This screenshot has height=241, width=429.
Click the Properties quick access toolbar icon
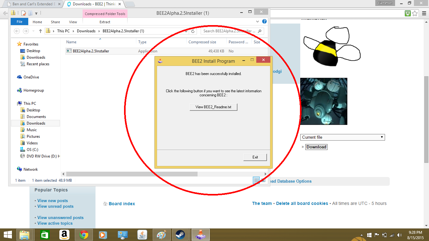[23, 13]
